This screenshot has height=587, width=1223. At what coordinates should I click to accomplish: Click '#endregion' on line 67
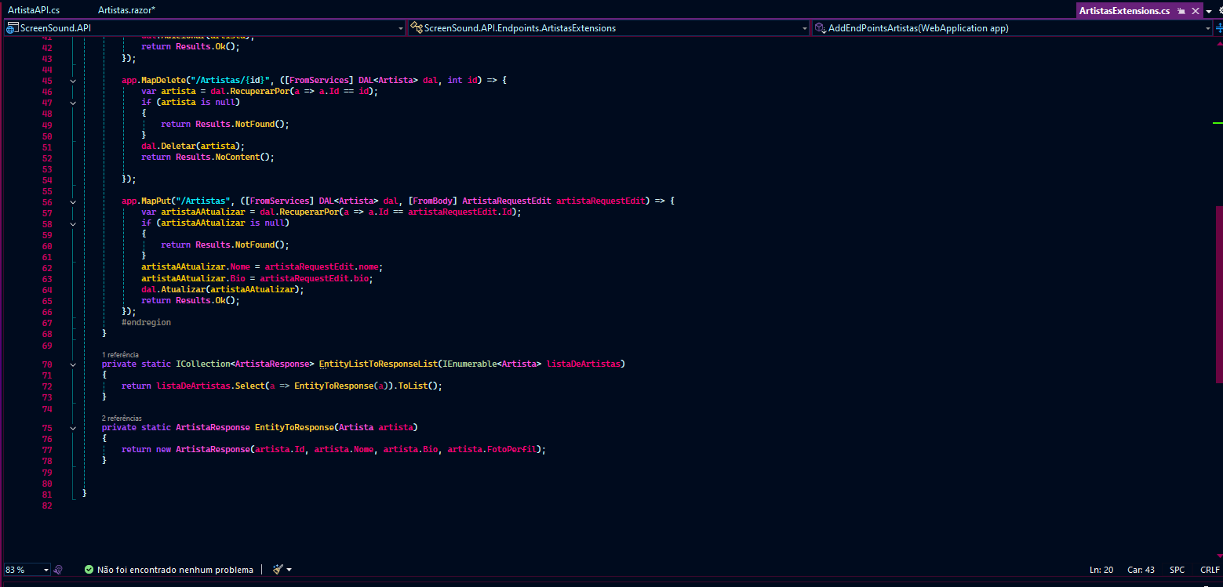pyautogui.click(x=146, y=322)
